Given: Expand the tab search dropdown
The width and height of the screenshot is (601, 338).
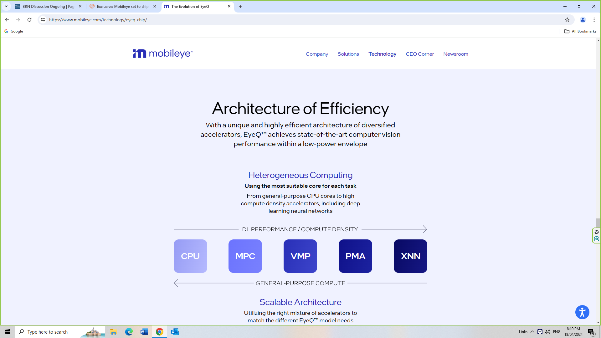Looking at the screenshot, I should 6,6.
